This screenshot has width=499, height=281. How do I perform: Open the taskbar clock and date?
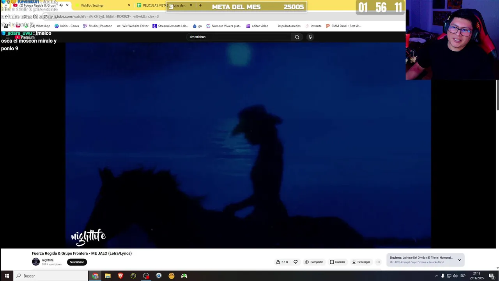(x=476, y=276)
